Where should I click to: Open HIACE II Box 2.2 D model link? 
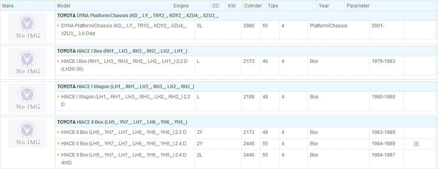point(124,132)
